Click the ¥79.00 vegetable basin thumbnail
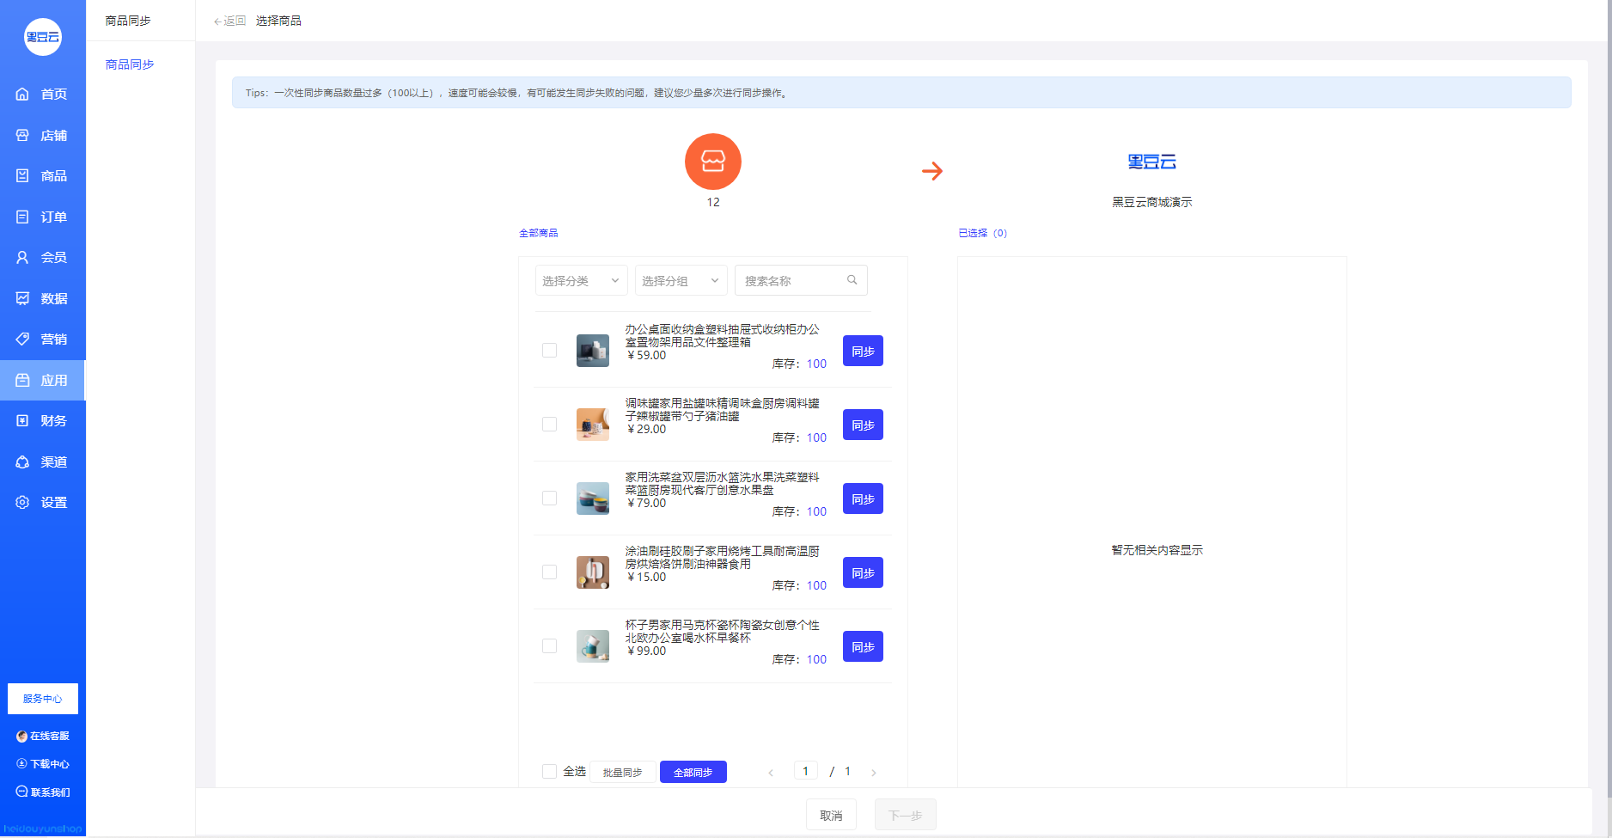 tap(592, 499)
